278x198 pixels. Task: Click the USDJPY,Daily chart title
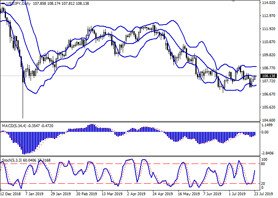click(x=17, y=4)
